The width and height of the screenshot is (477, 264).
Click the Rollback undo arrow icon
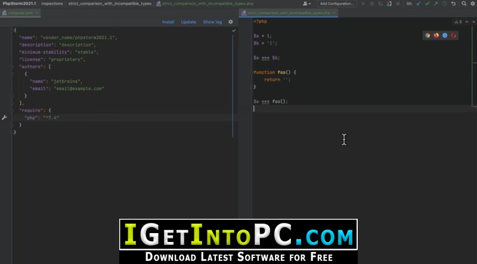pos(453,4)
